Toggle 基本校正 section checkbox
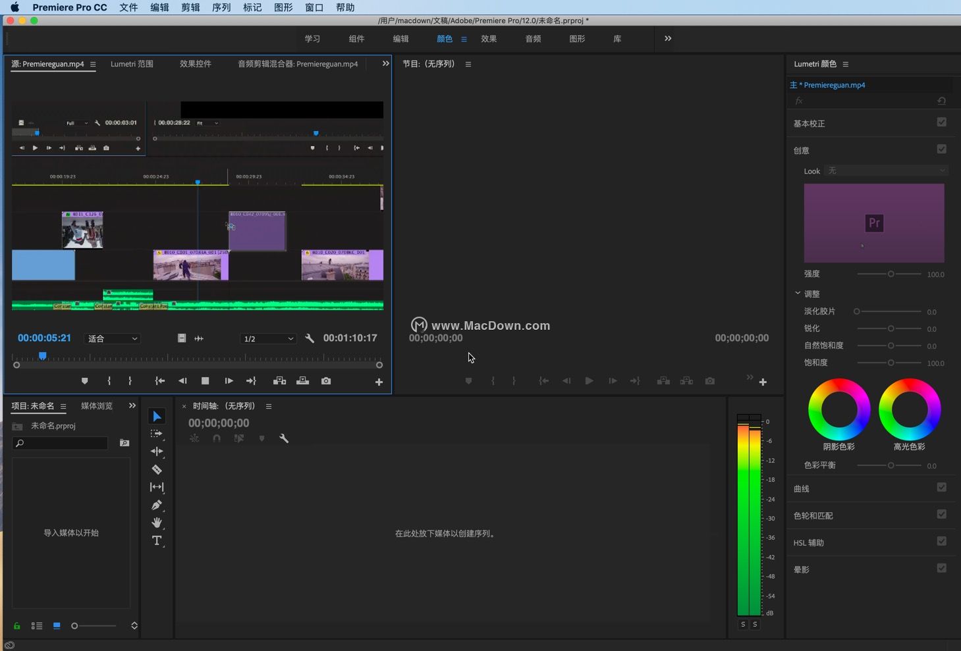The width and height of the screenshot is (961, 651). [x=941, y=122]
